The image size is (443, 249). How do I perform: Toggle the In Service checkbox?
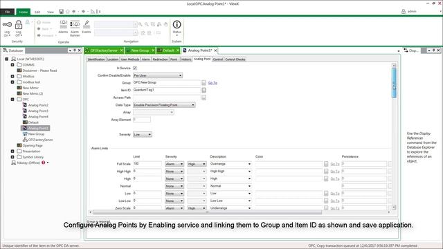click(x=135, y=68)
